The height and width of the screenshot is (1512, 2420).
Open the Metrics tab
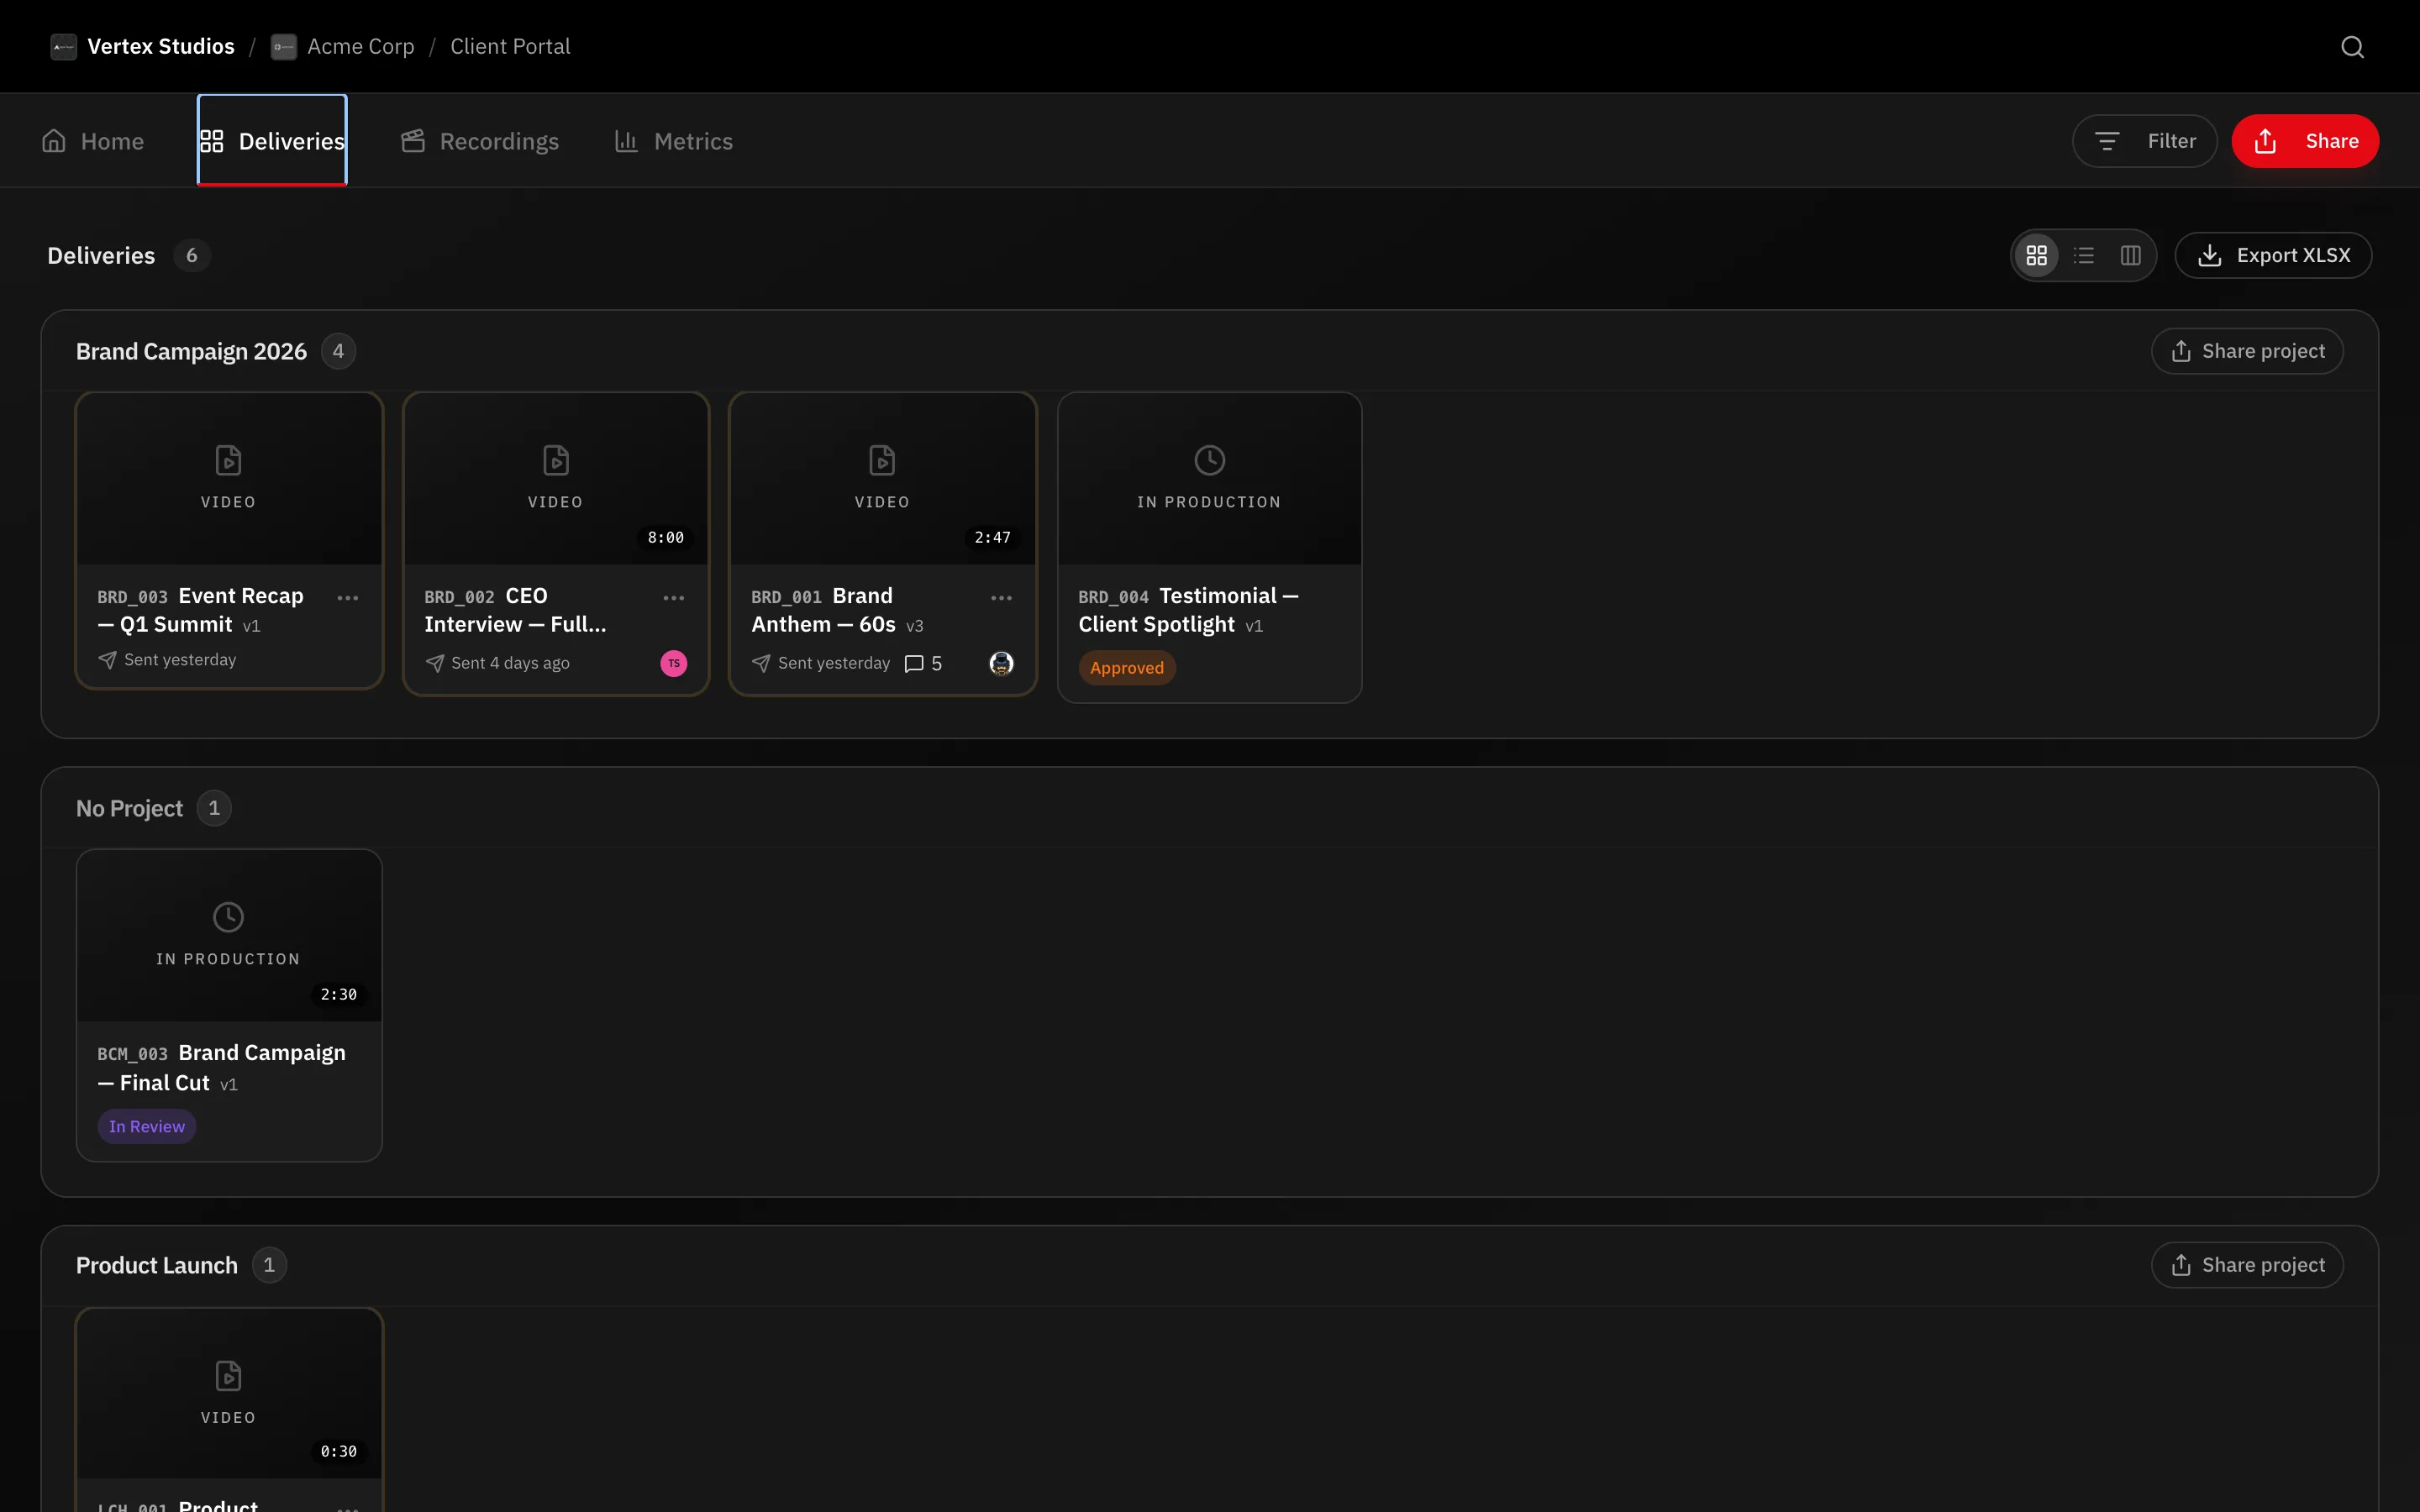(x=674, y=142)
